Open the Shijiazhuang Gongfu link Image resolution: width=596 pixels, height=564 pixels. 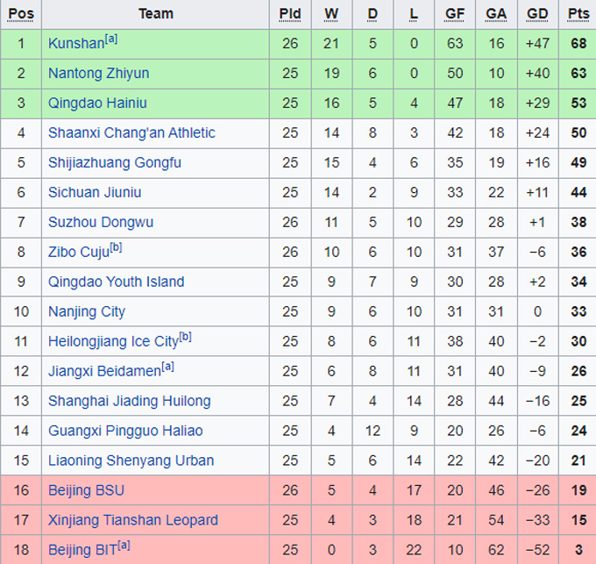[x=115, y=163]
